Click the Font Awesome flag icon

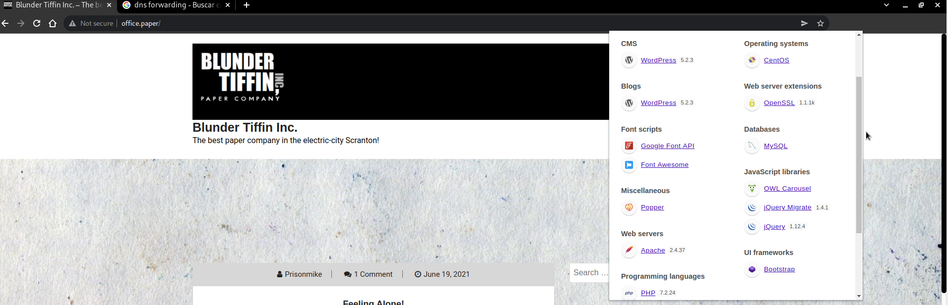(x=629, y=165)
